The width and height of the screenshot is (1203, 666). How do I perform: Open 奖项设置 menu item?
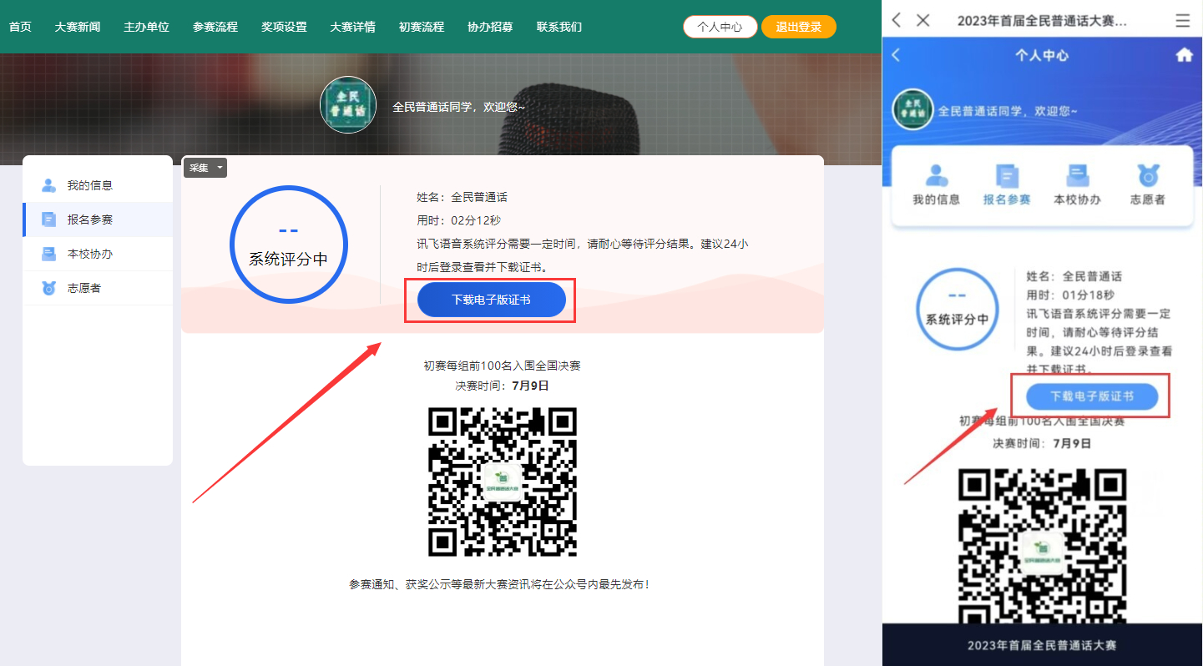pyautogui.click(x=284, y=27)
